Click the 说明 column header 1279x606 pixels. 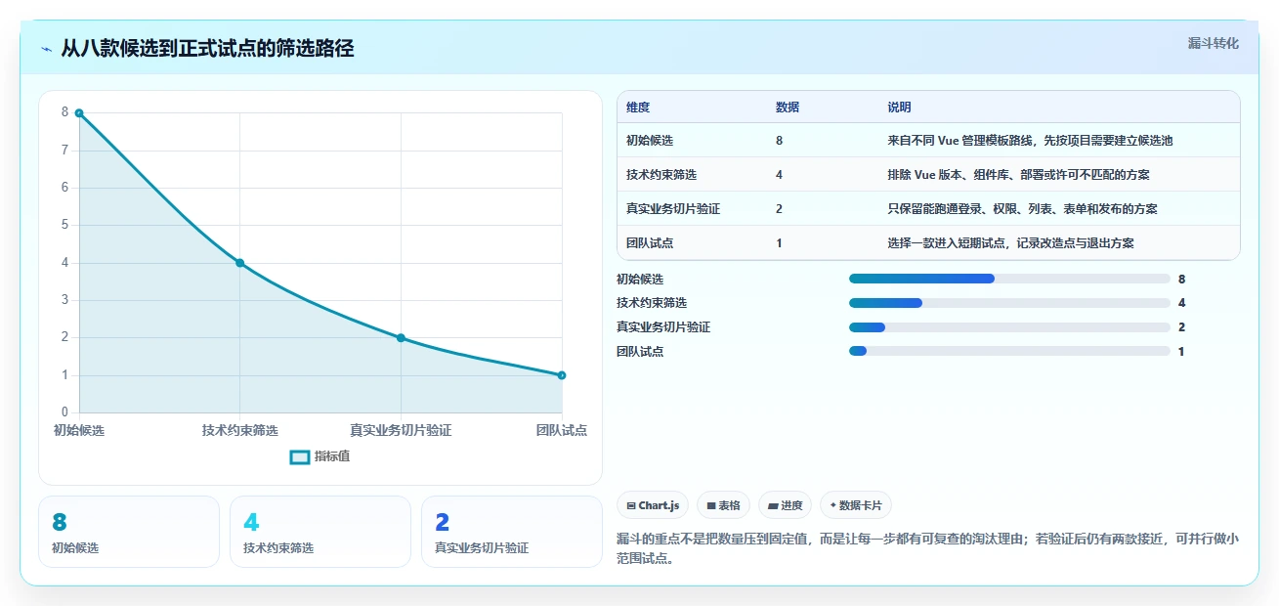coord(899,108)
